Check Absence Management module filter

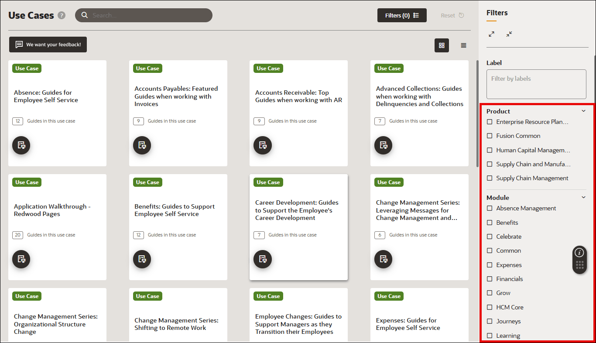(x=490, y=208)
